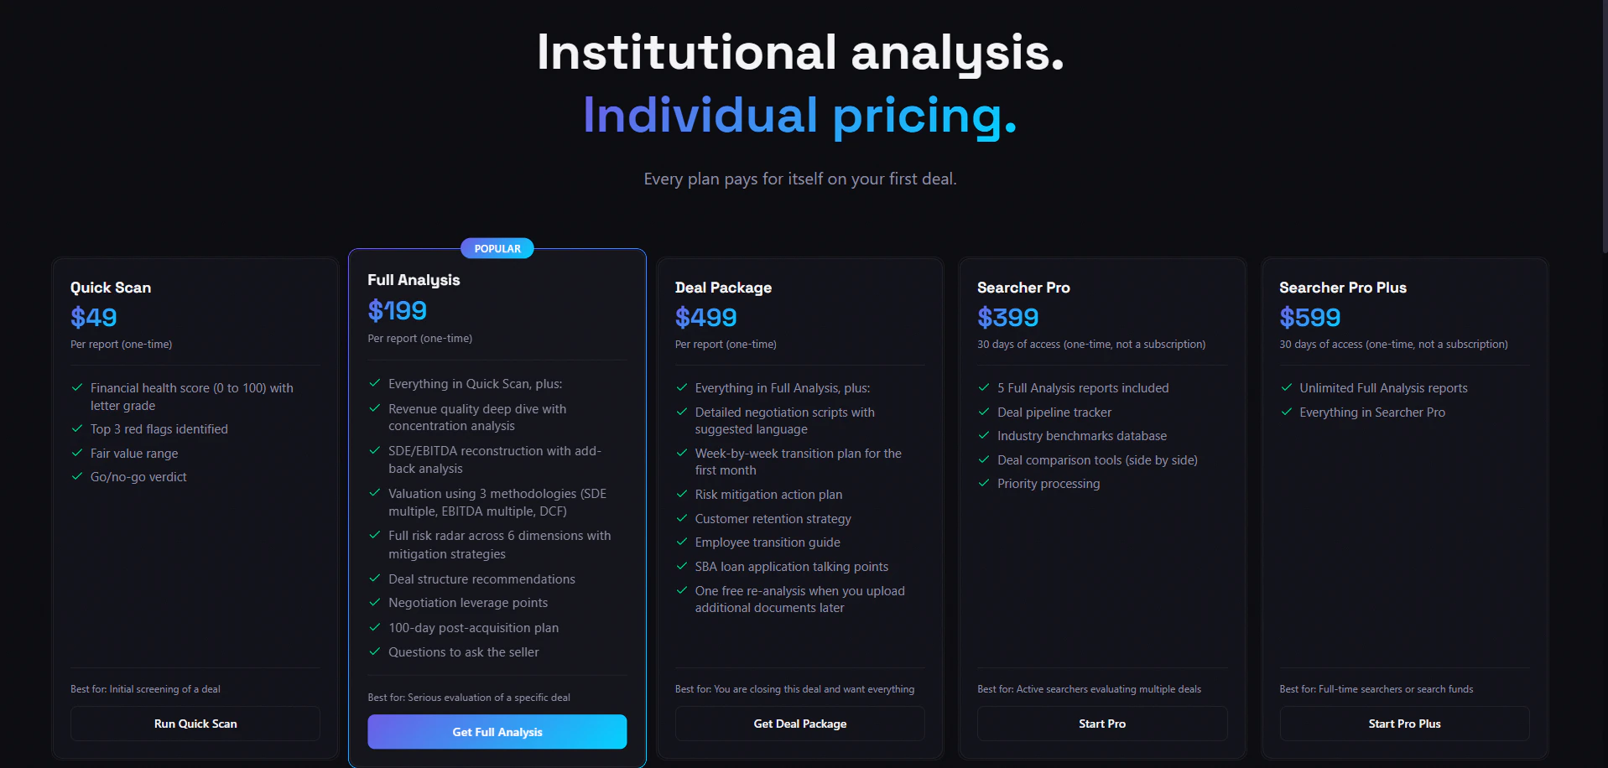Click checkmark next to Deal pipeline tracker
Screen dimensions: 1608x768
[x=984, y=412]
